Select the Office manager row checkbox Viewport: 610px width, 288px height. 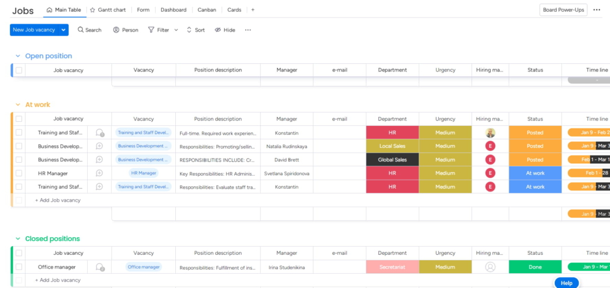[x=19, y=267]
